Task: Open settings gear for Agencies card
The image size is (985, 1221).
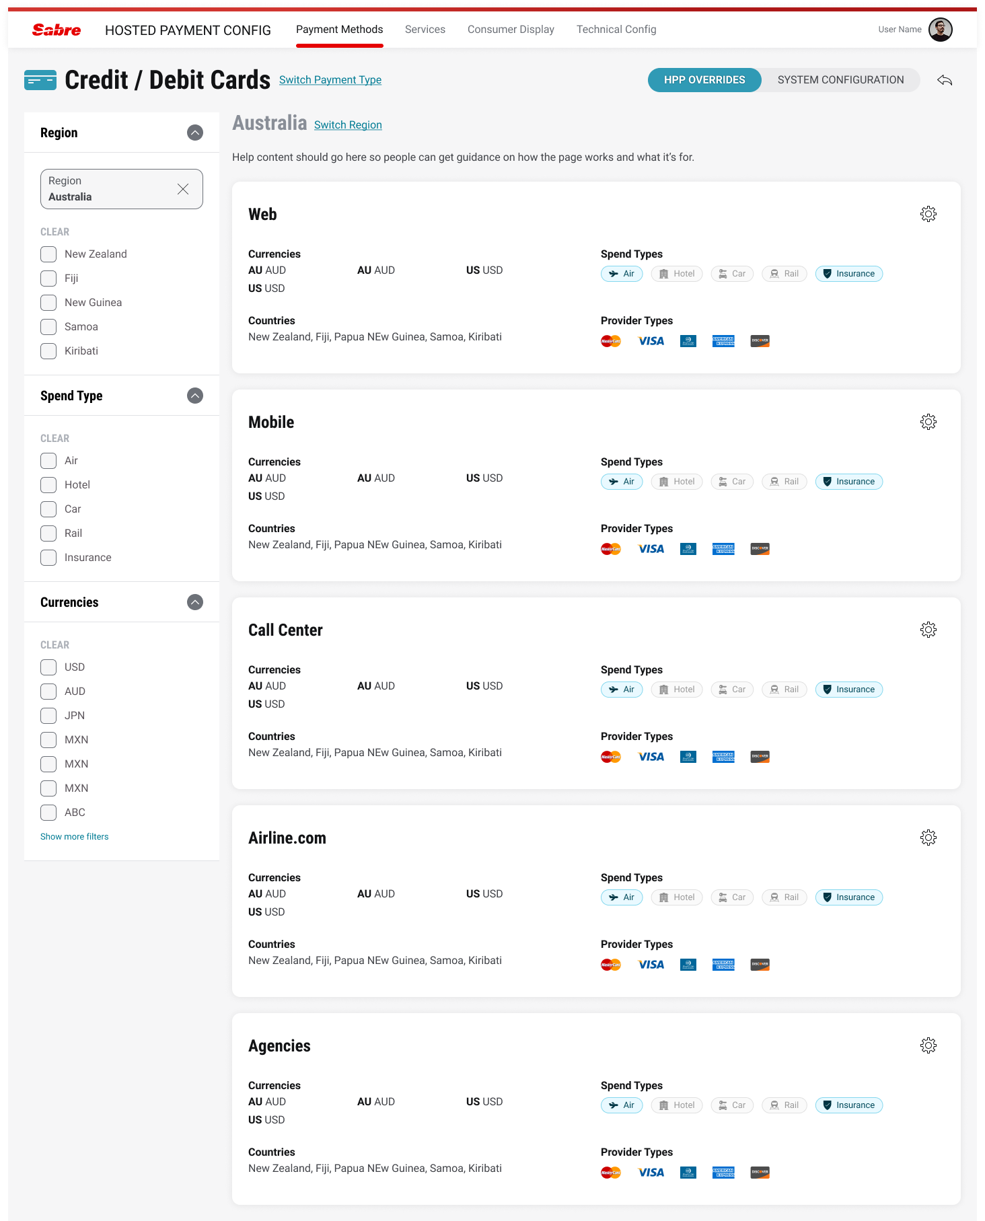Action: click(x=928, y=1045)
